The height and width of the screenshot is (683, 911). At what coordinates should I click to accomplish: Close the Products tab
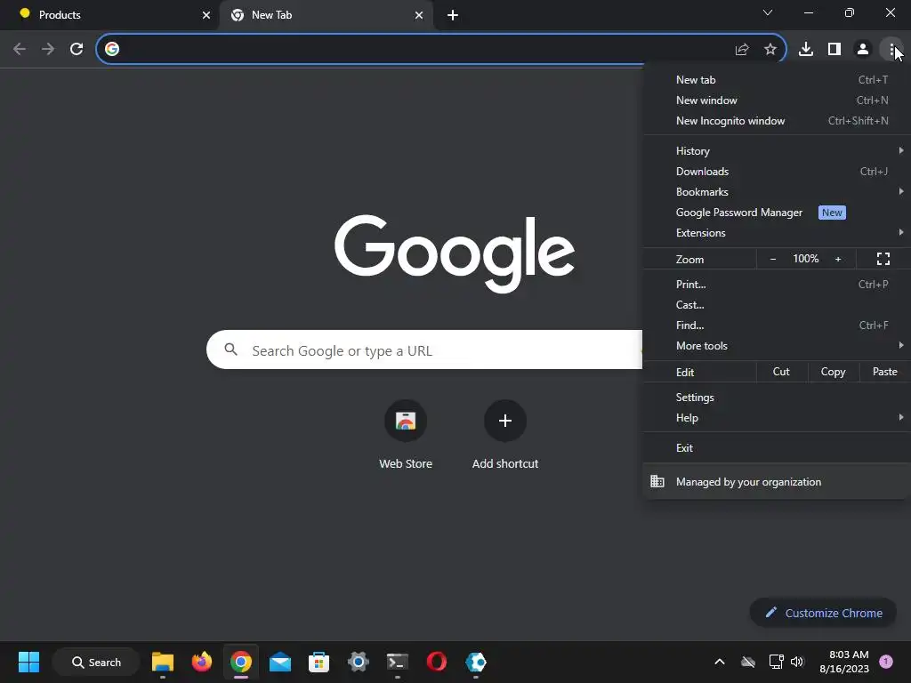tap(206, 15)
